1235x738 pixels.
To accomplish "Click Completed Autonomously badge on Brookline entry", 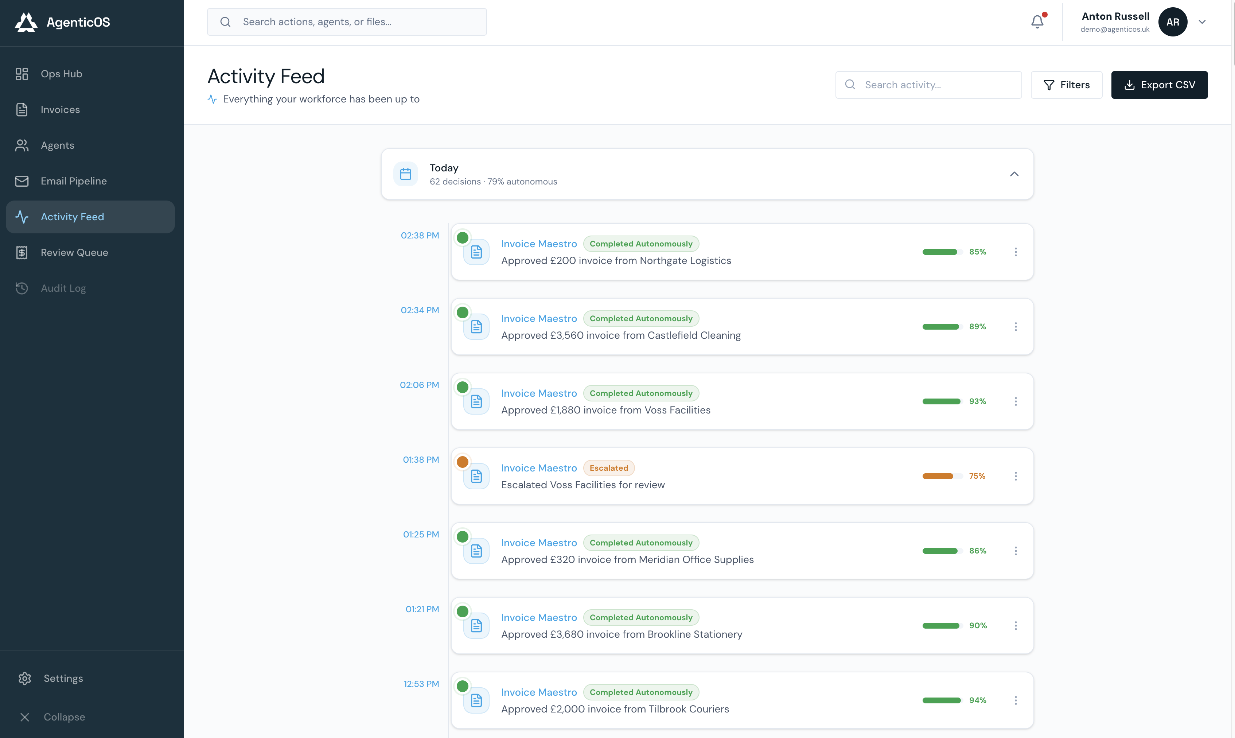I will [641, 618].
